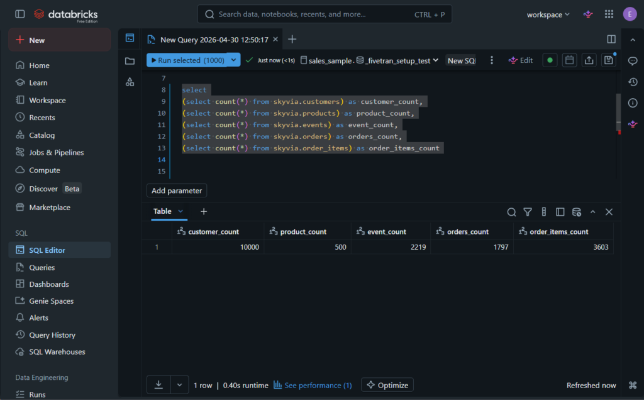
Task: Open the results column options icon
Action: click(544, 211)
